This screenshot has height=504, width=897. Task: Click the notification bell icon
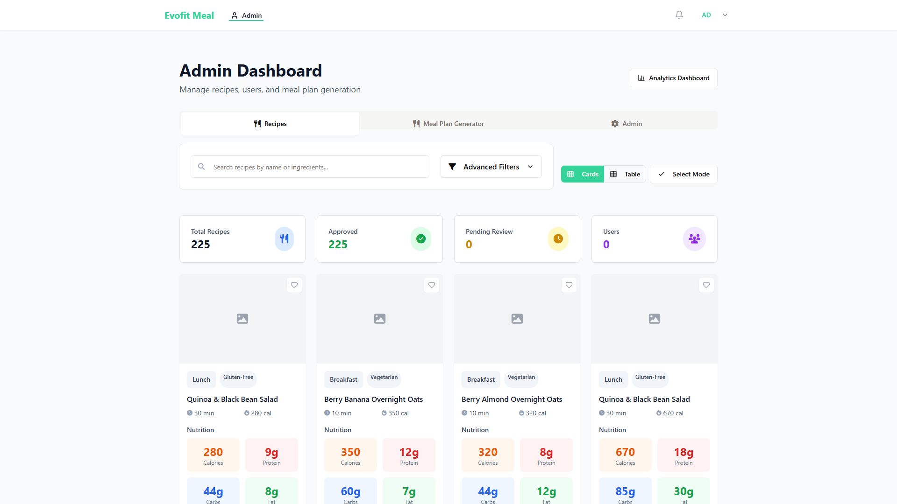tap(679, 15)
